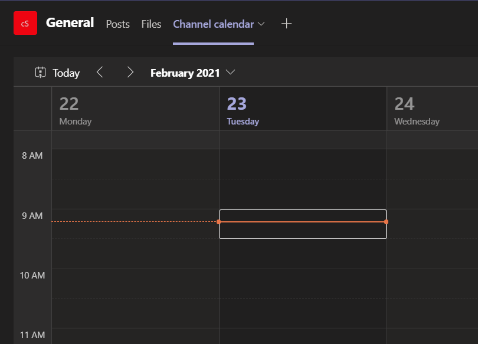Go to previous week with left arrow
Screen dimensions: 478x344
[x=100, y=73]
